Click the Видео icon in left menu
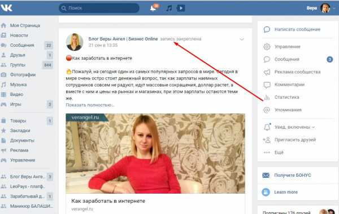The height and width of the screenshot is (214, 339). tap(3, 94)
